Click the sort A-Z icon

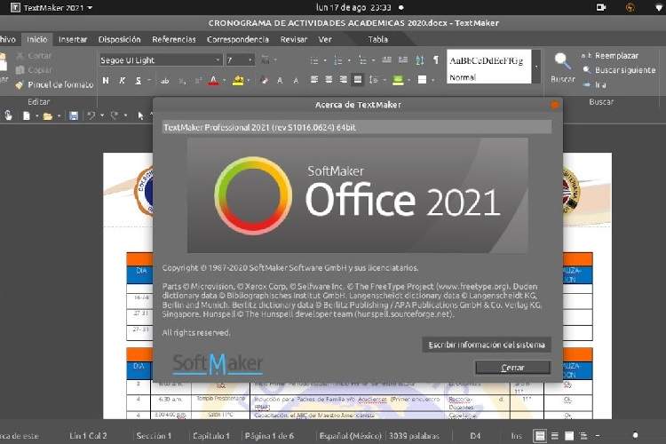420,60
